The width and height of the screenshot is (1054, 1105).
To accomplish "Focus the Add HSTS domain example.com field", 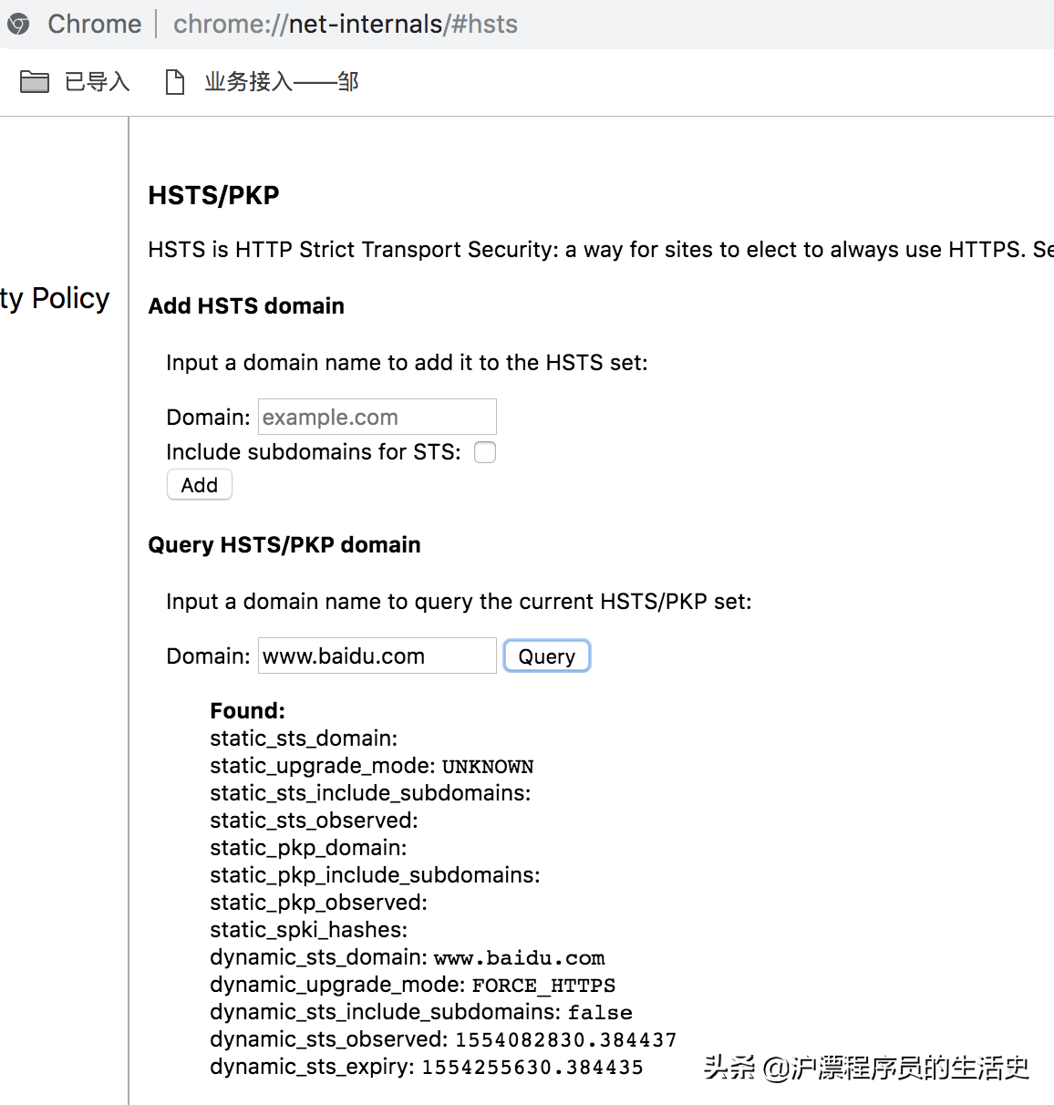I will (377, 418).
